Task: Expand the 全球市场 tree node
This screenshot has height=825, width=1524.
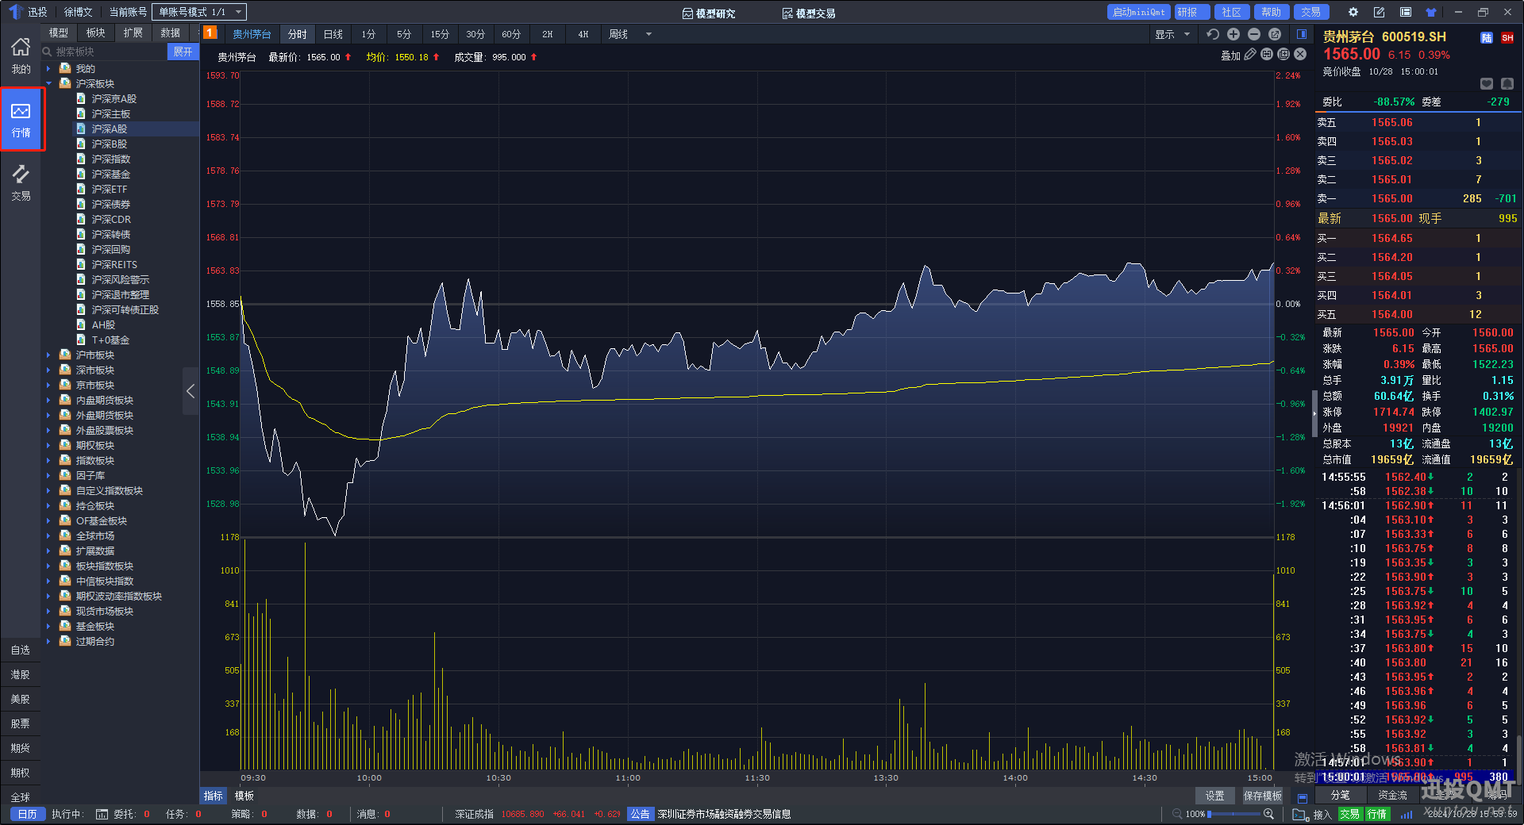Action: click(x=49, y=535)
